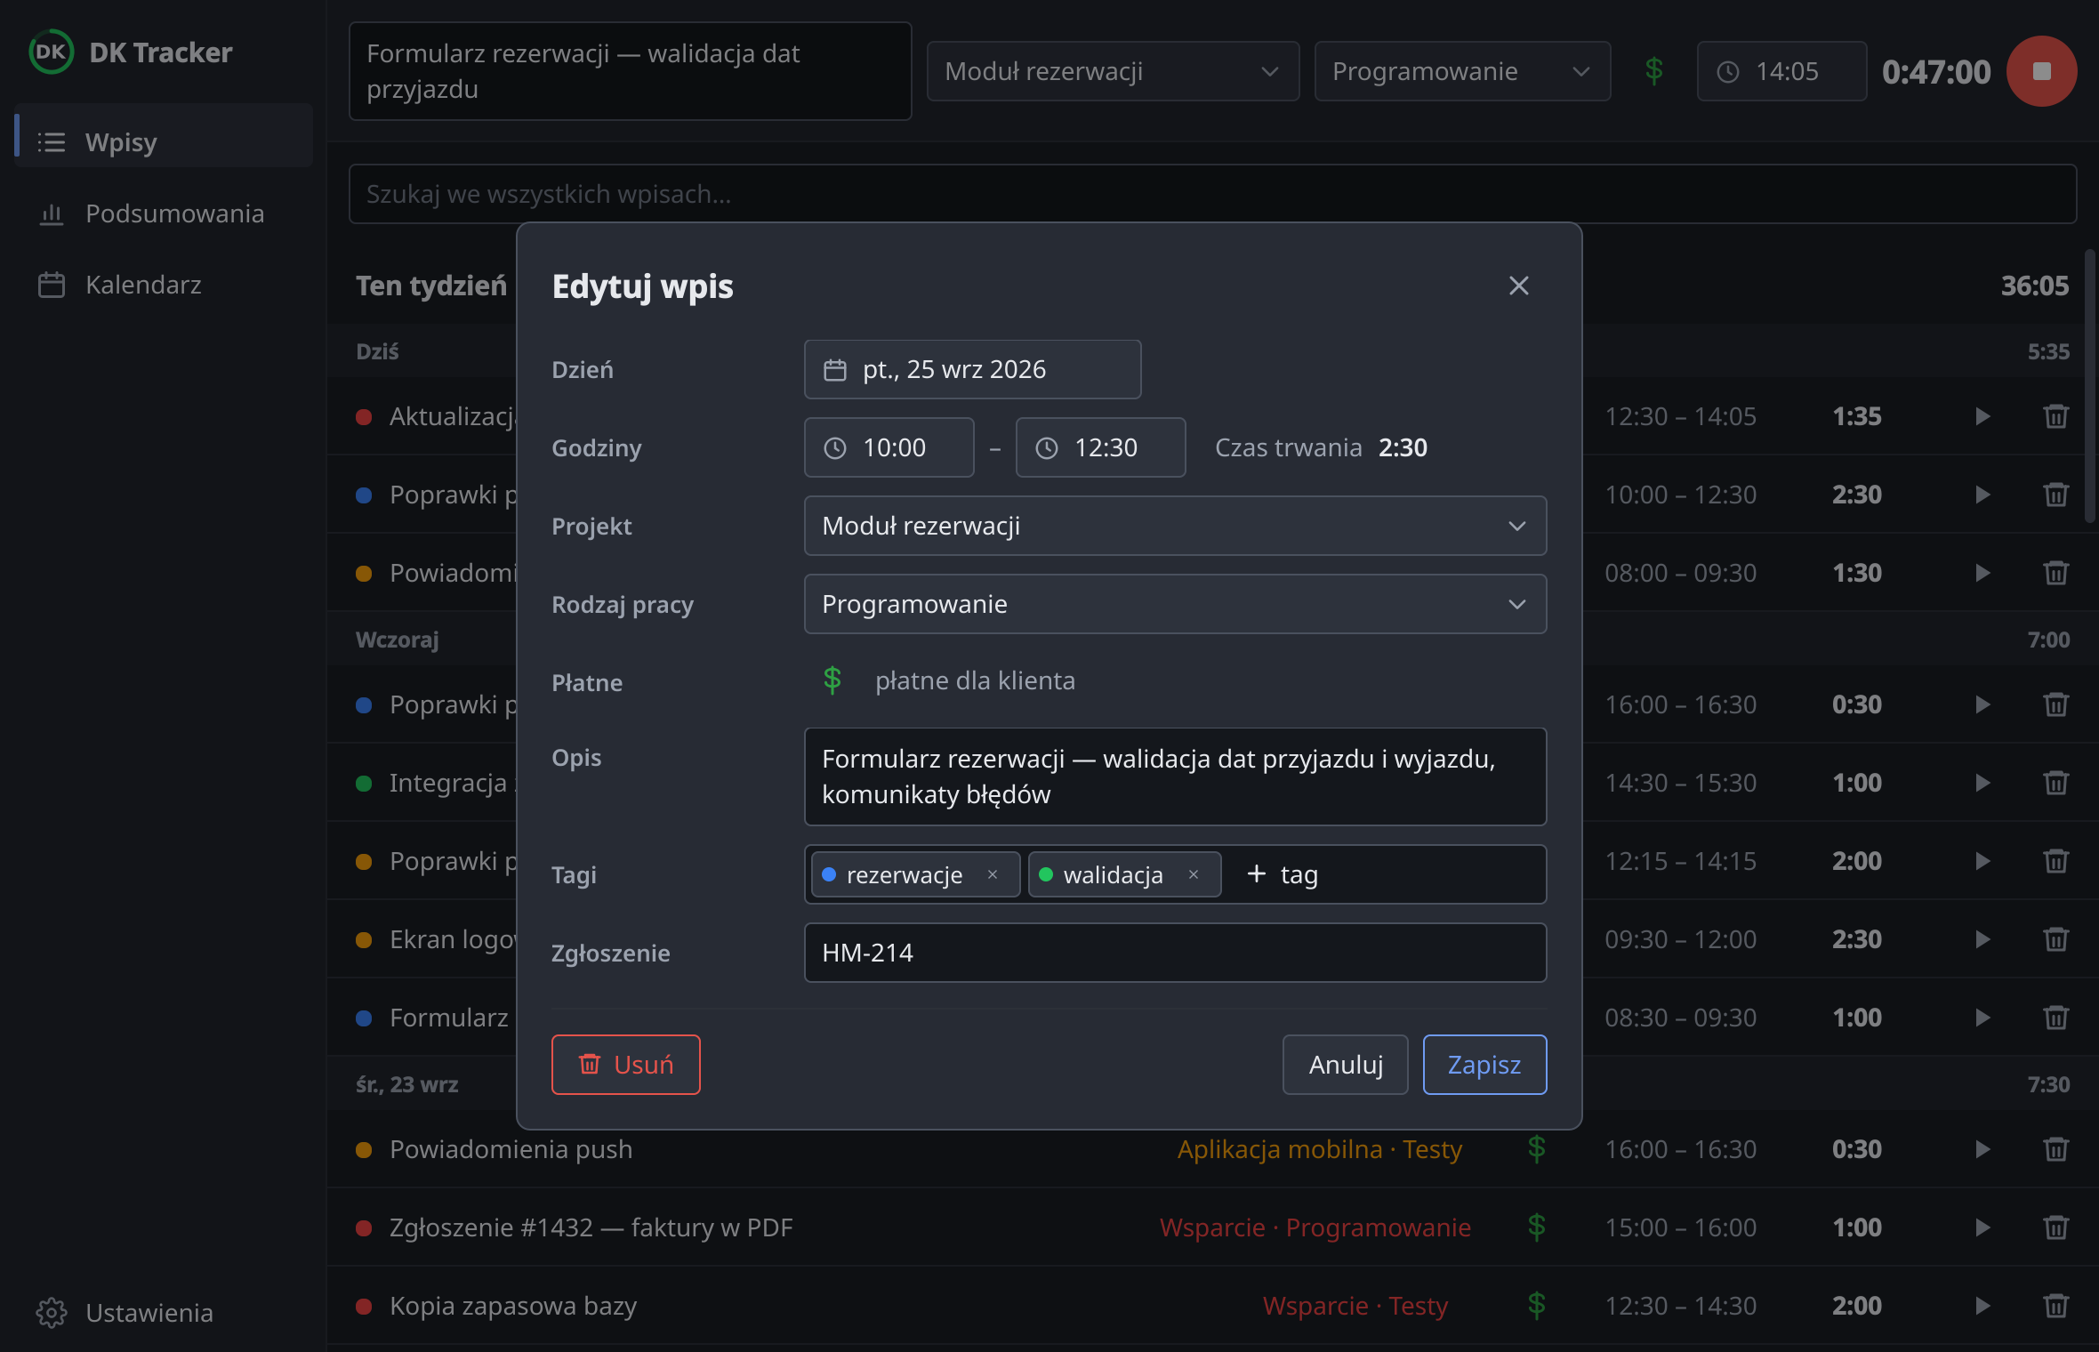Viewport: 2099px width, 1352px height.
Task: Click the entries list vertical scrollbar
Action: pos(2091,388)
